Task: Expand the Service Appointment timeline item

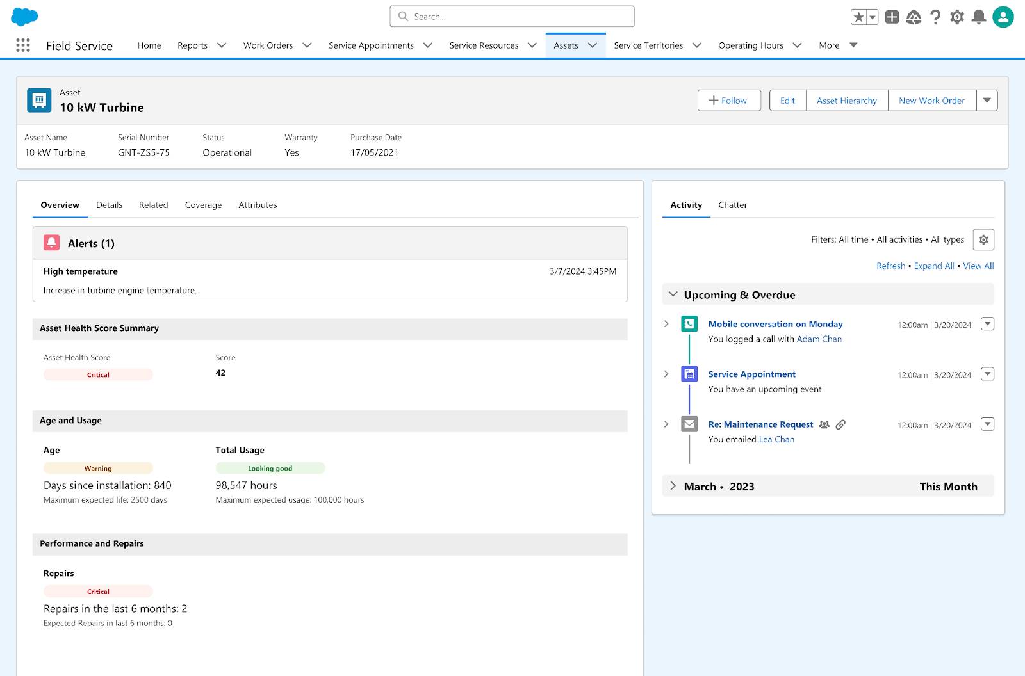Action: pos(666,374)
